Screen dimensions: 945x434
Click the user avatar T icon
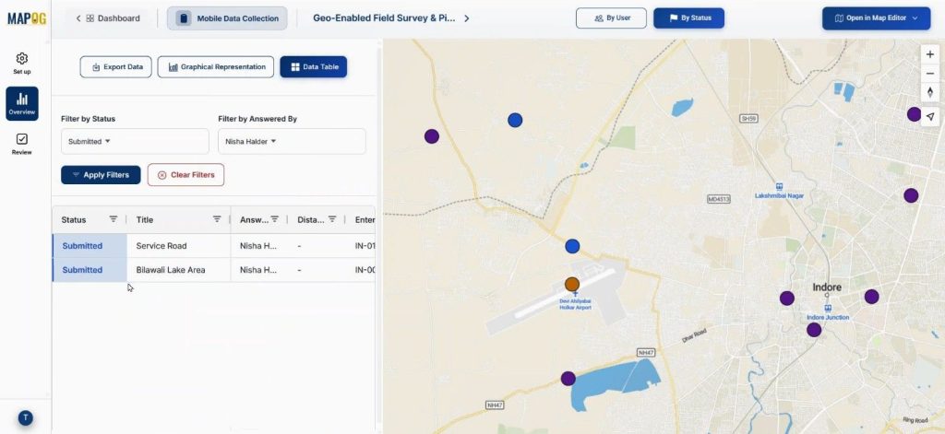25,417
